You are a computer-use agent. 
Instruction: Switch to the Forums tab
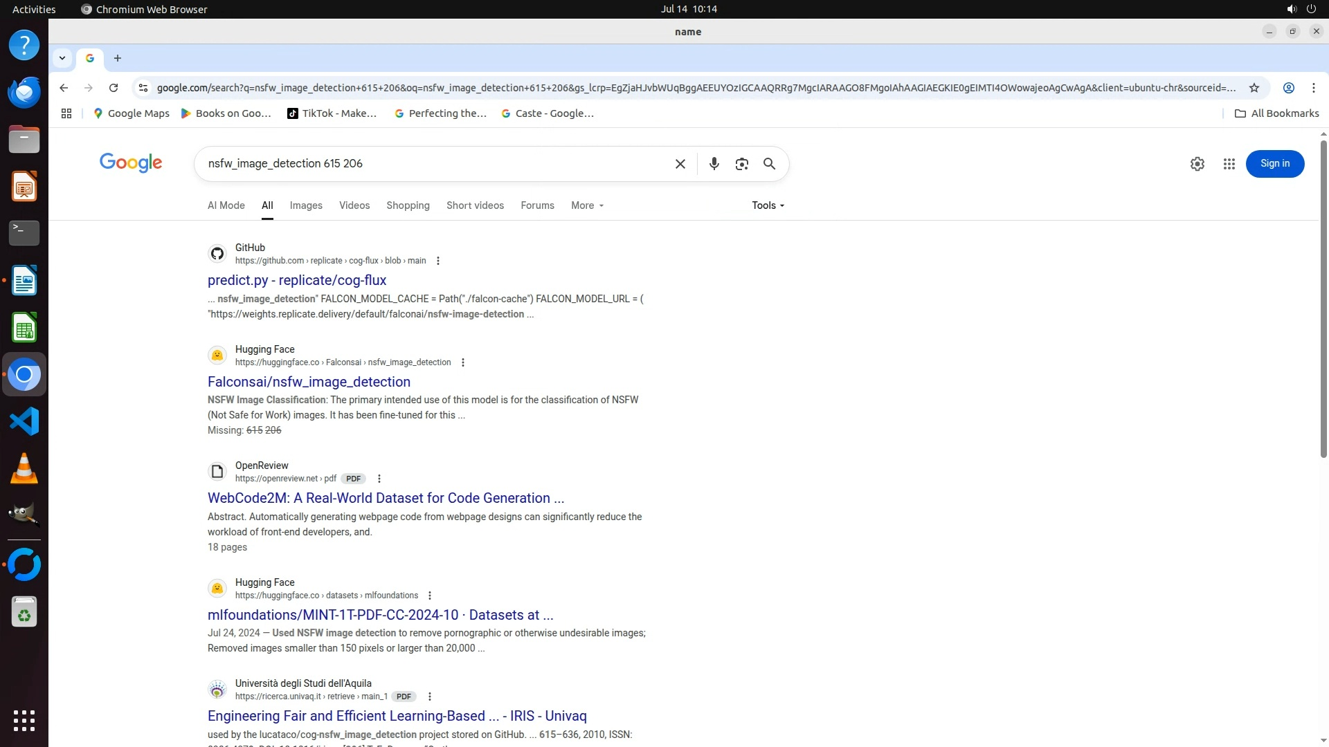pos(537,205)
